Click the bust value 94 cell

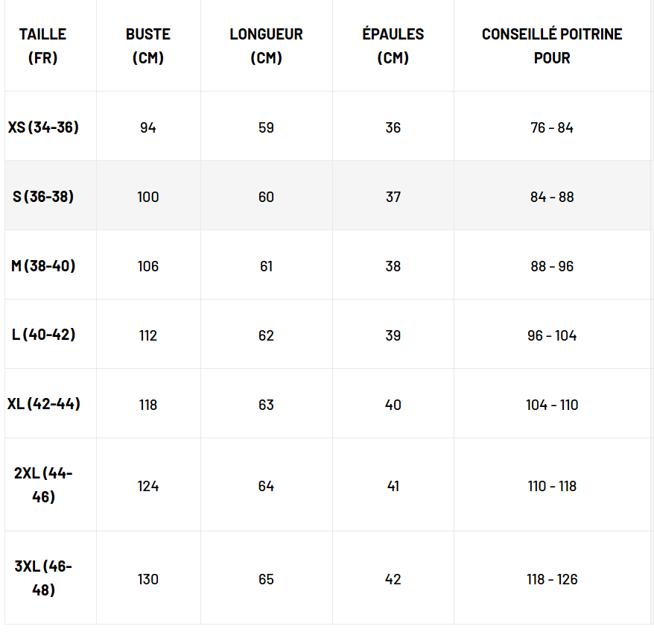147,127
